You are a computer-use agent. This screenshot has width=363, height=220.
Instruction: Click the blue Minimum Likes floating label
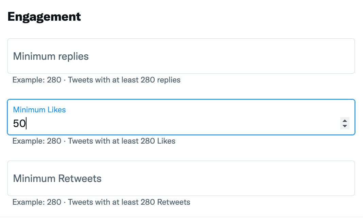tap(39, 110)
